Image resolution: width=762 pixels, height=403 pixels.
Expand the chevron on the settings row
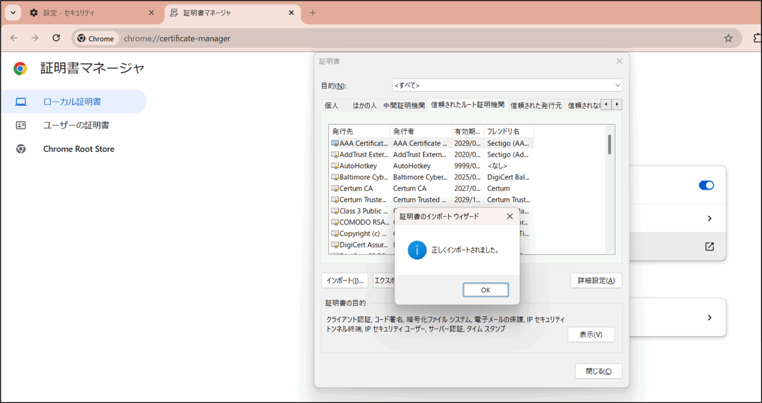point(709,218)
